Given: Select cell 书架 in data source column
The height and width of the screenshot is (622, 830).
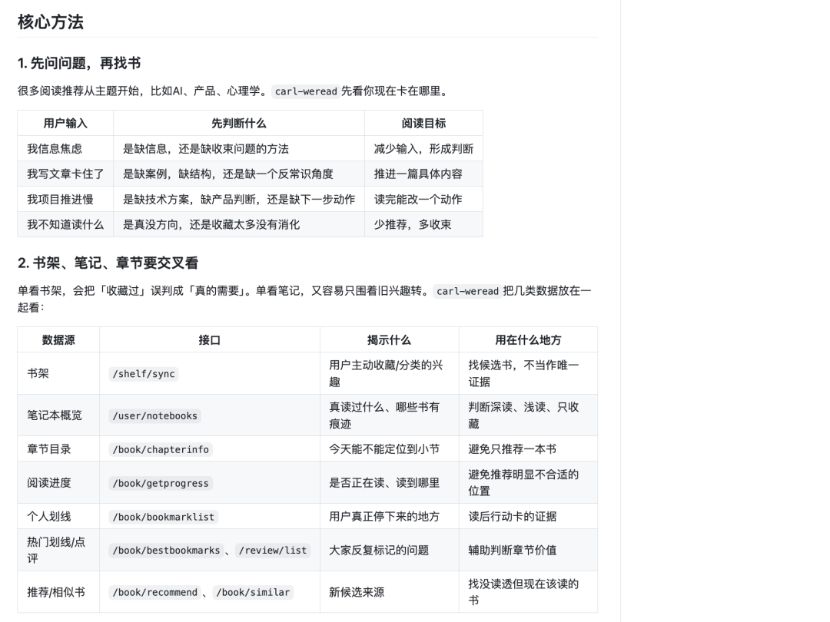Looking at the screenshot, I should tap(58, 373).
